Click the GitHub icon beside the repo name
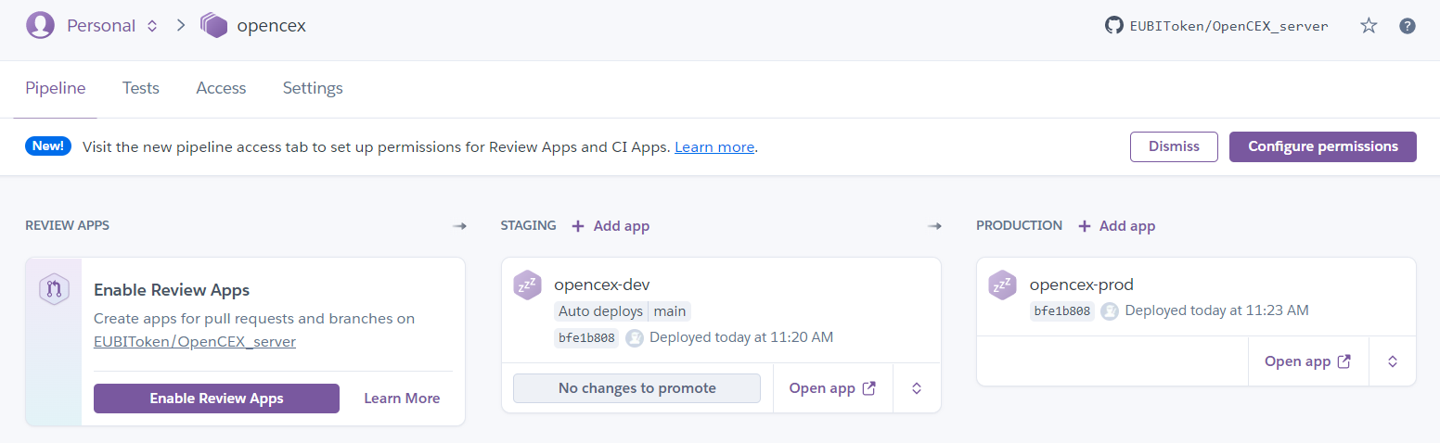The height and width of the screenshot is (443, 1440). (1113, 25)
